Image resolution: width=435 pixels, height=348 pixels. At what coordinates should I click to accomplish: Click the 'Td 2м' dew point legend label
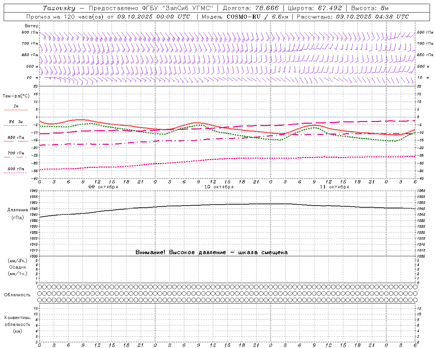(x=16, y=122)
